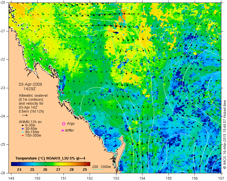
Task: Click longitude axis label 154
Action: pos(142,178)
